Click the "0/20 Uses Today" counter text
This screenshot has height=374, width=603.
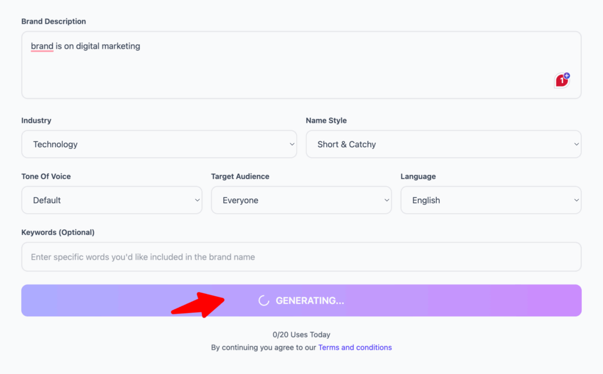click(x=301, y=335)
